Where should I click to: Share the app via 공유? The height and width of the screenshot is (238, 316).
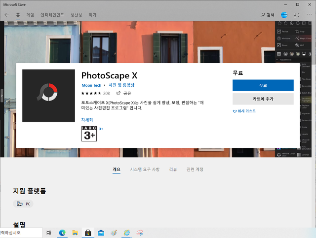(x=124, y=93)
